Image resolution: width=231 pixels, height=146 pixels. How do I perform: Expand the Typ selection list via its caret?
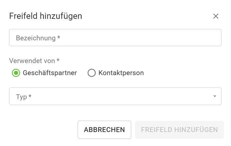215,96
